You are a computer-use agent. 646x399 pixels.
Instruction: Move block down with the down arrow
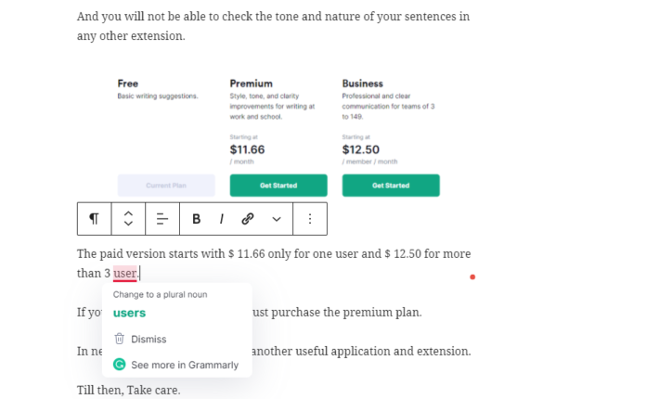pyautogui.click(x=128, y=224)
